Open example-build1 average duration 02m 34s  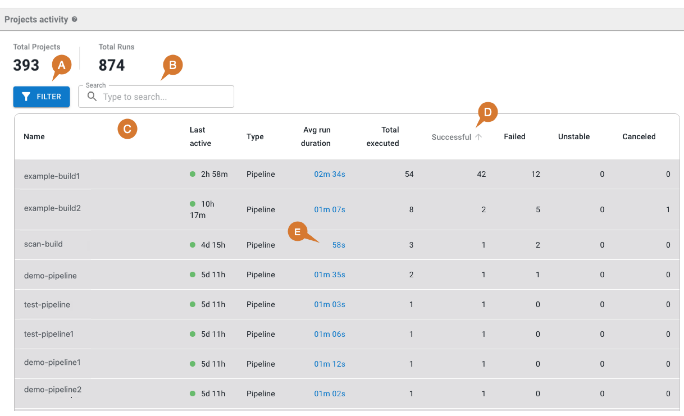pos(329,174)
